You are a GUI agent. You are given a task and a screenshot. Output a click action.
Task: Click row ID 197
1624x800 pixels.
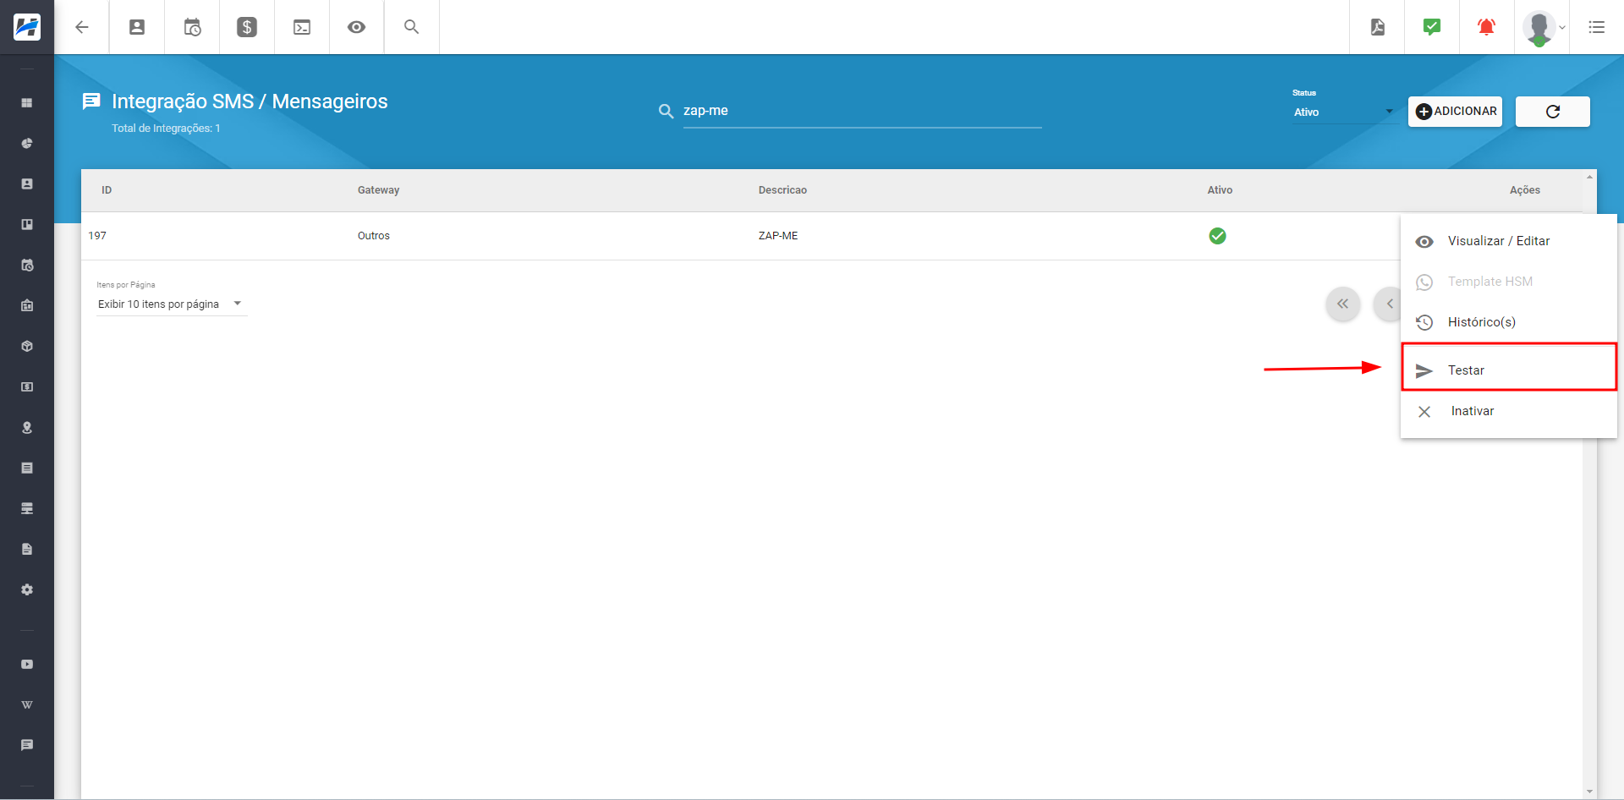97,236
